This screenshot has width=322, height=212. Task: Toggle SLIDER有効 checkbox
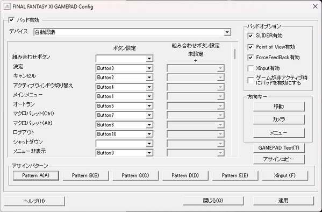[251, 36]
